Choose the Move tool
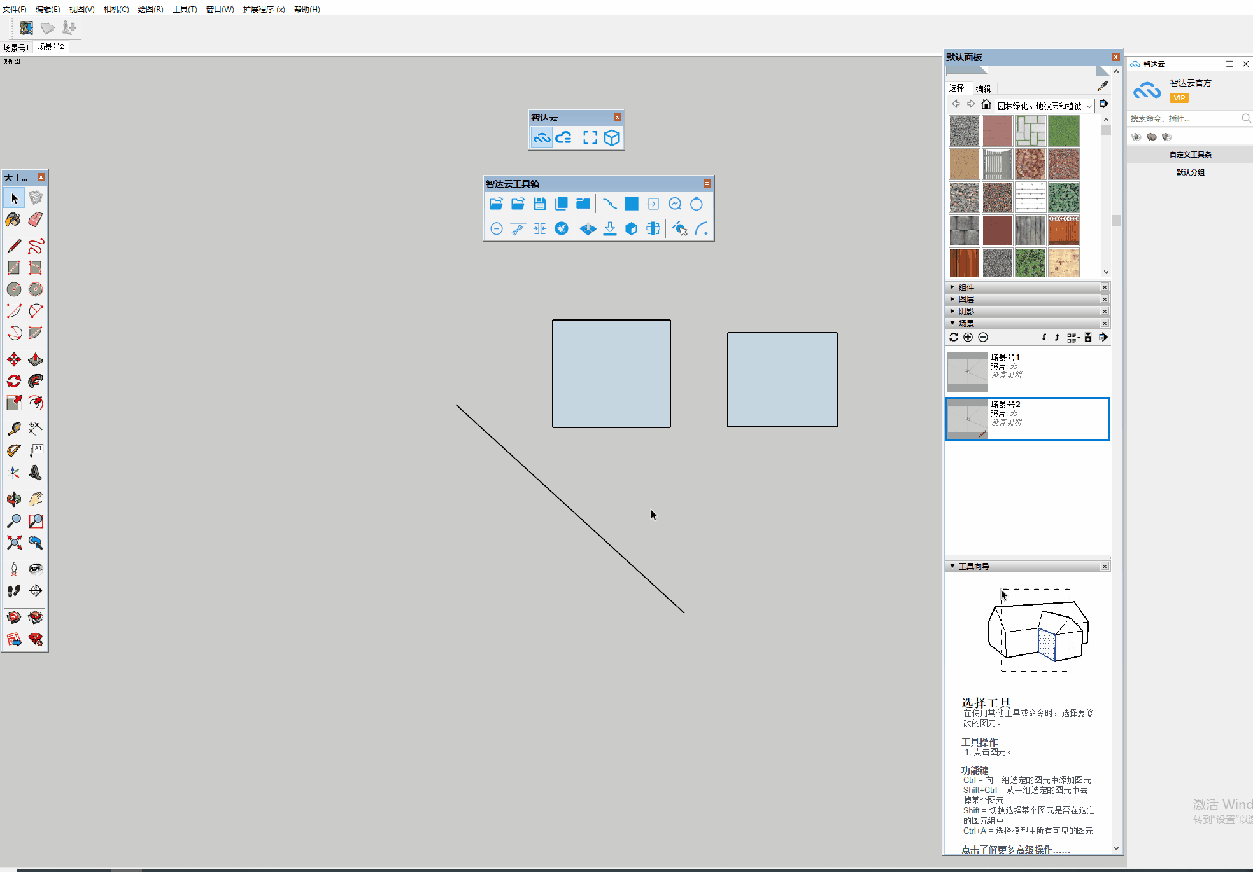The image size is (1253, 872). [13, 360]
